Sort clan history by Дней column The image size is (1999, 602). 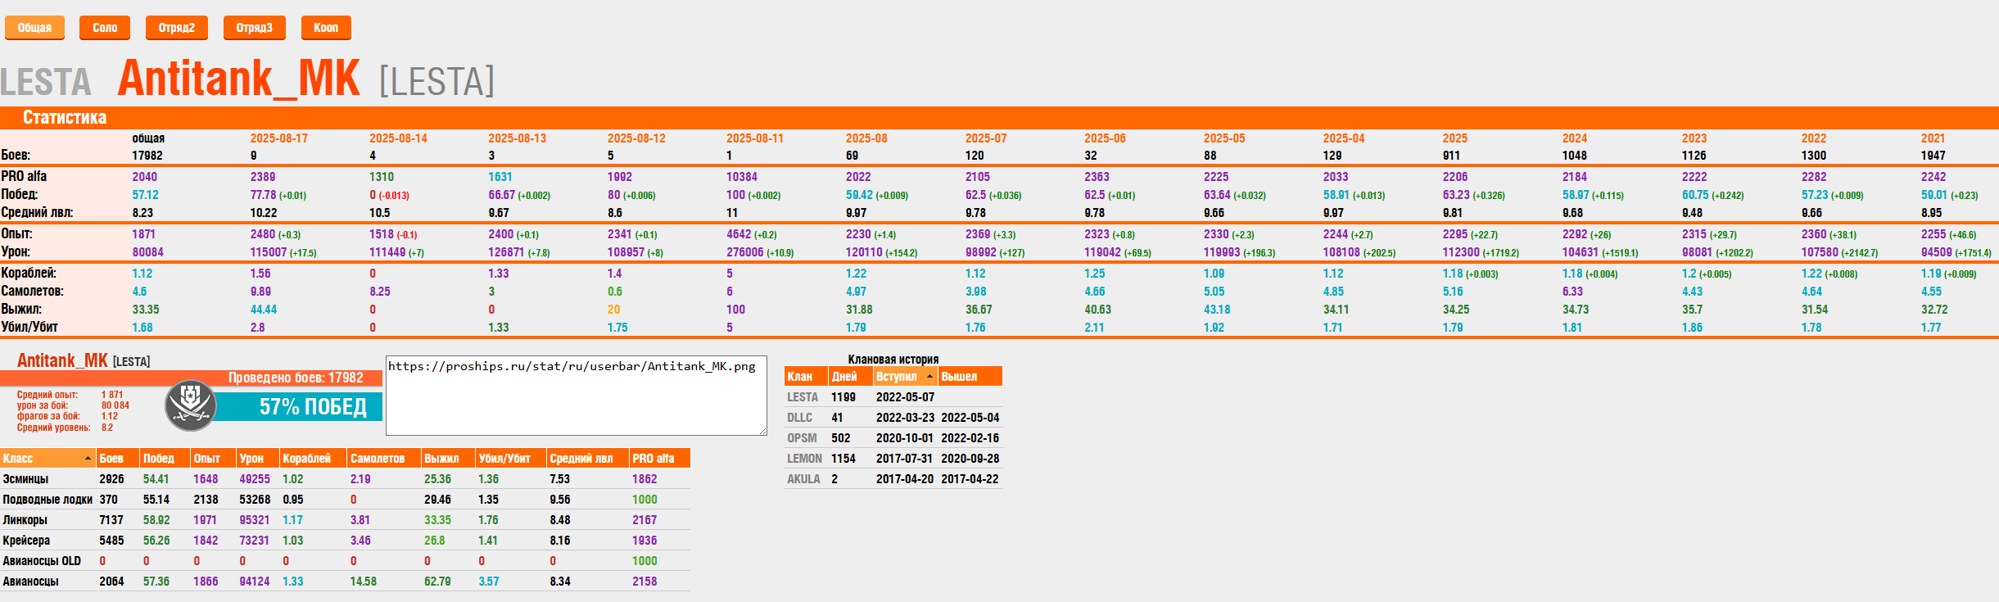tap(850, 377)
